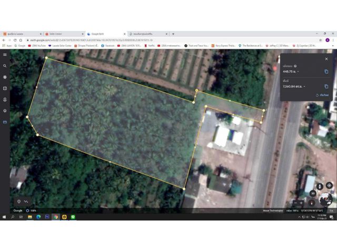Select the Measure ruler tool in sidebar

coord(5,122)
